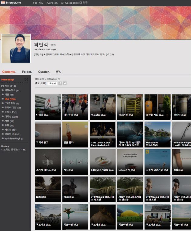Open the 디즈니 광고 신데렐라 thumbnail

130,134
